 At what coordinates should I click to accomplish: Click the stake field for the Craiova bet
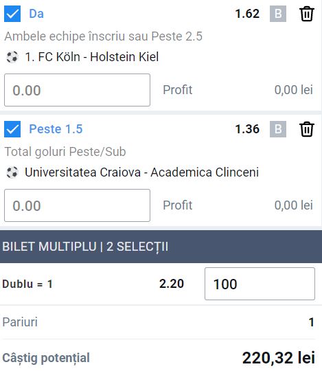77,205
